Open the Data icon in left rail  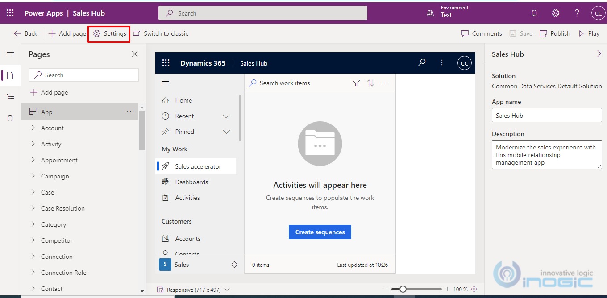tap(10, 118)
